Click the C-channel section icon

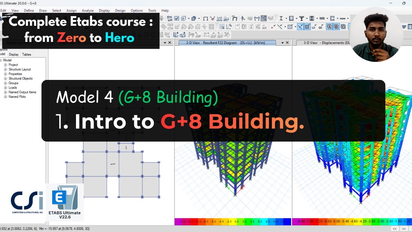pos(332,18)
